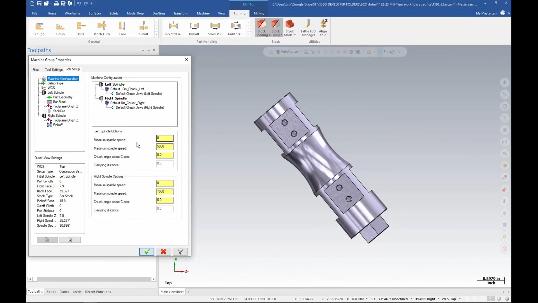Choose the Stock Pull operation icon
538x303 pixels.
[x=215, y=28]
